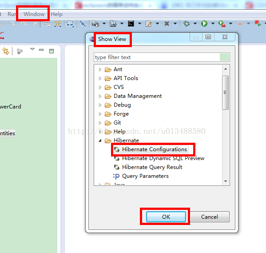This screenshot has width=266, height=253.
Task: Open dropdown arrow next to Run icon
Action: (x=213, y=24)
